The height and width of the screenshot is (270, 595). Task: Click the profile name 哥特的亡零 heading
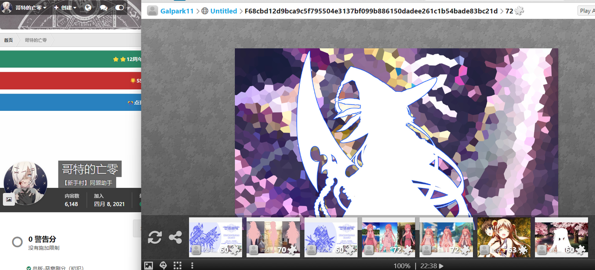coord(90,169)
